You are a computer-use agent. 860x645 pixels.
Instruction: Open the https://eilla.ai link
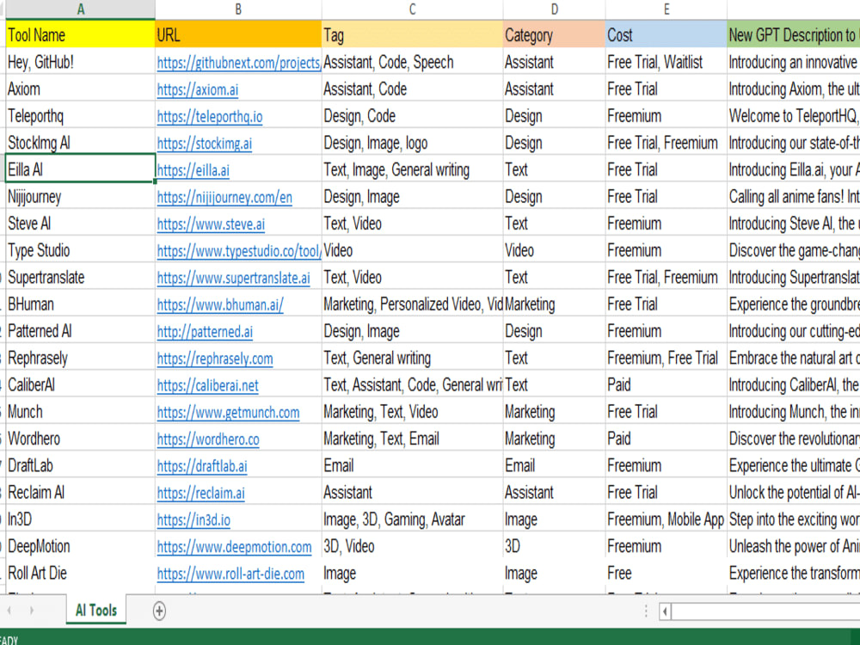[193, 170]
